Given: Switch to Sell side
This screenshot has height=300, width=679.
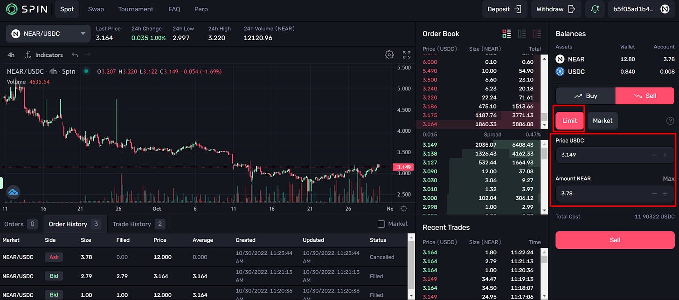Looking at the screenshot, I should point(645,95).
